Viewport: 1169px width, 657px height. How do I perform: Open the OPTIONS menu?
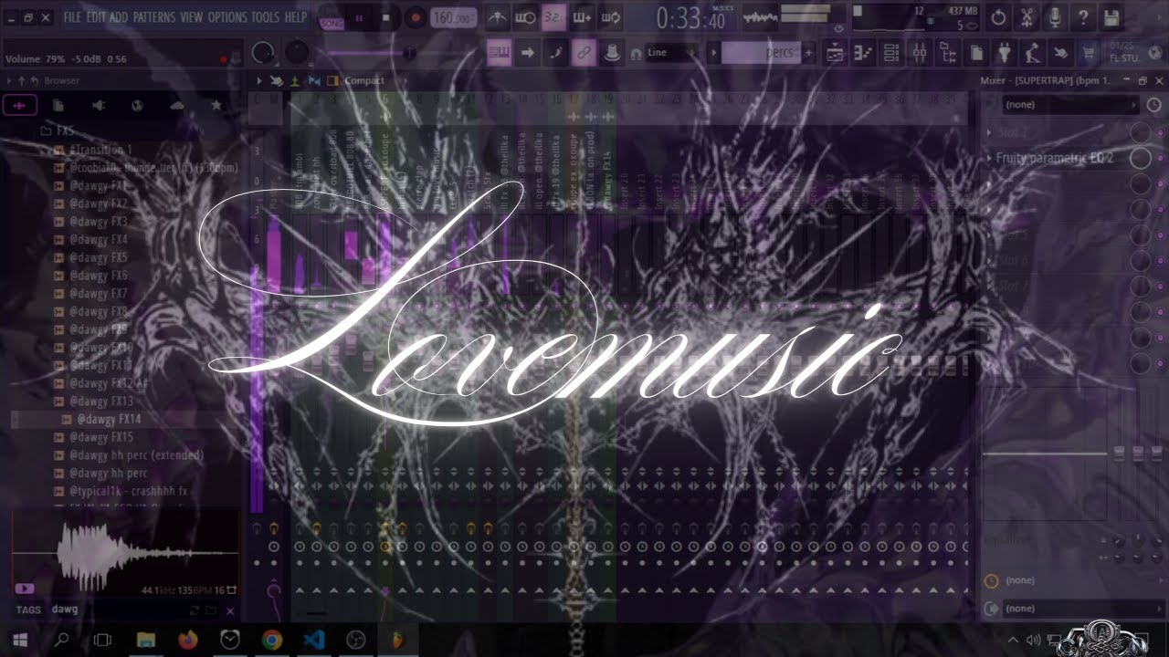(x=227, y=17)
